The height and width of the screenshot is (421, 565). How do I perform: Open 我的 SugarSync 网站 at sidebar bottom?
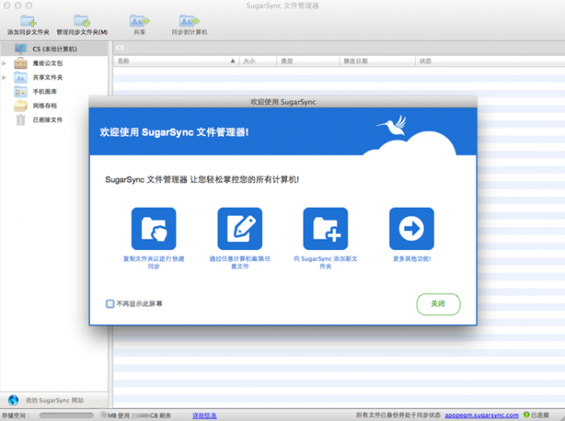[53, 400]
